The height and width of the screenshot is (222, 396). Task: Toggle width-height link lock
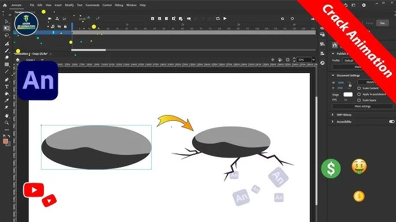tap(350, 85)
